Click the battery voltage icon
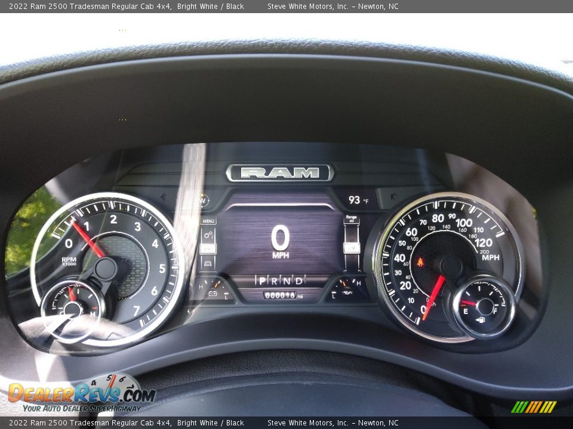The image size is (573, 429). [x=212, y=293]
